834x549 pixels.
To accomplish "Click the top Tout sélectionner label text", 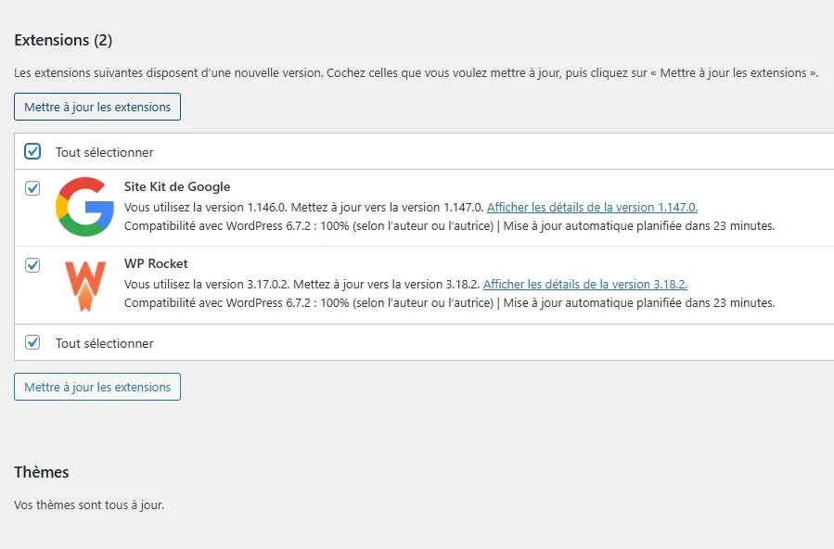I will tap(104, 152).
